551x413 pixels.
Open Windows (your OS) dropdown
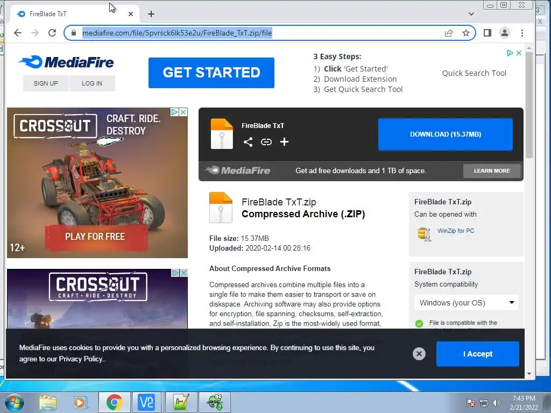tap(466, 303)
